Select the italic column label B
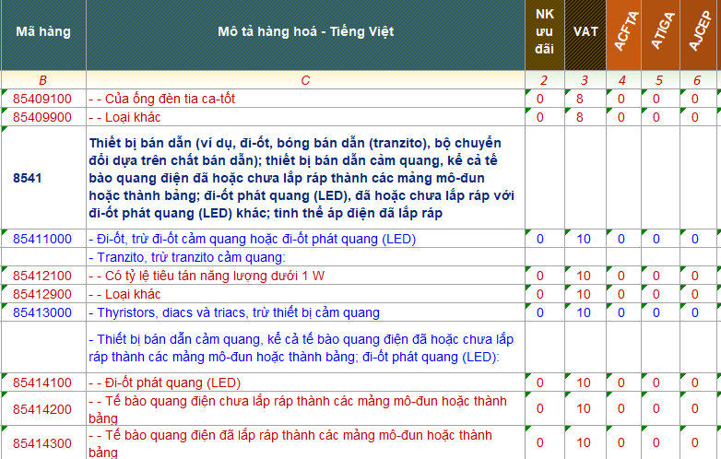This screenshot has height=459, width=721. point(42,80)
